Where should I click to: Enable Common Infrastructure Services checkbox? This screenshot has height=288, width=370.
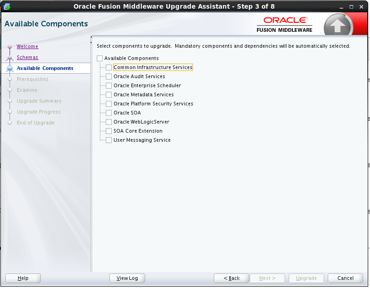tap(109, 68)
